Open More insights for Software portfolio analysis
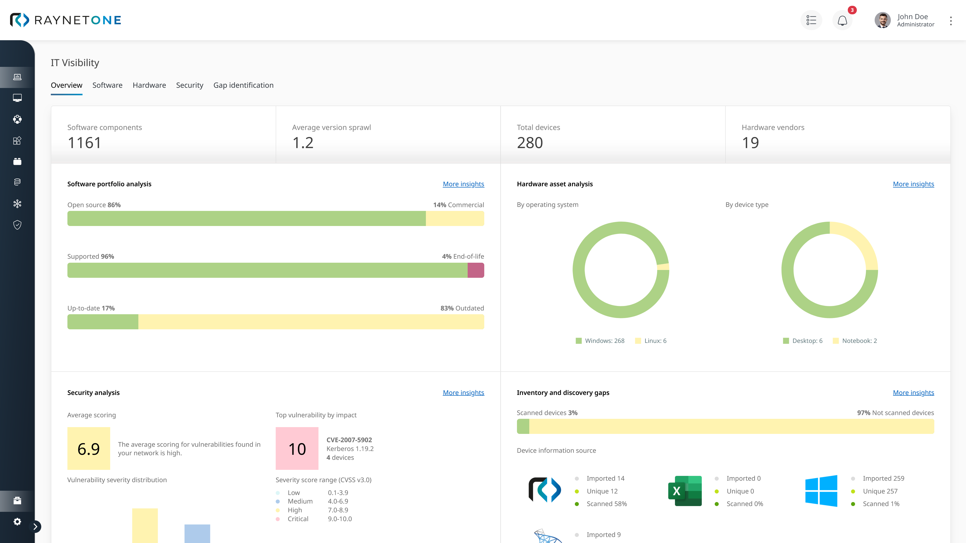Viewport: 966px width, 543px height. click(463, 184)
